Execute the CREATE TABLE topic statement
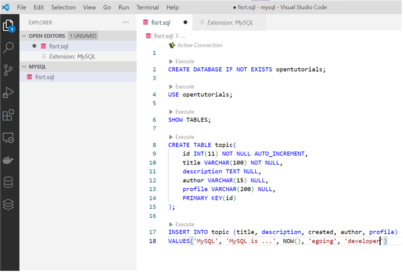Viewport: 403px width, 272px height. (182, 137)
